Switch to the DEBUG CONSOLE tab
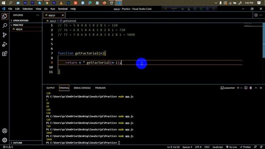This screenshot has width=265, height=149. tap(82, 88)
